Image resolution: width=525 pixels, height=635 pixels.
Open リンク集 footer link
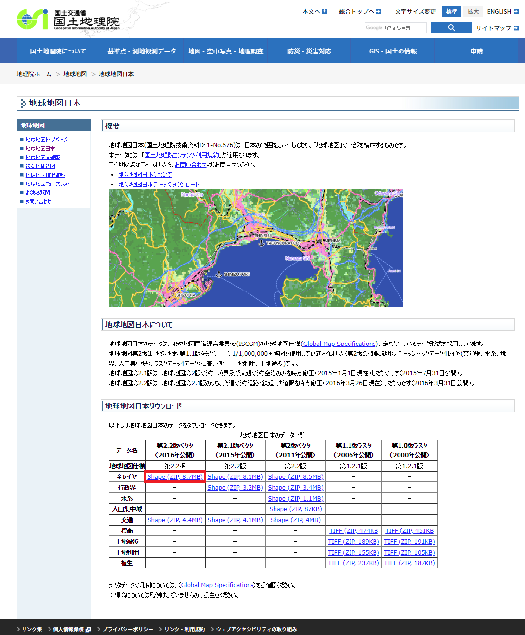click(x=32, y=629)
